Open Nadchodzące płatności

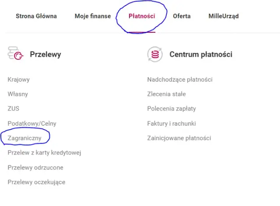180,79
